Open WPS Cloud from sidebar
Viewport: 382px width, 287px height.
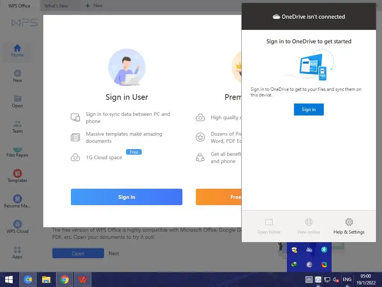(x=17, y=227)
